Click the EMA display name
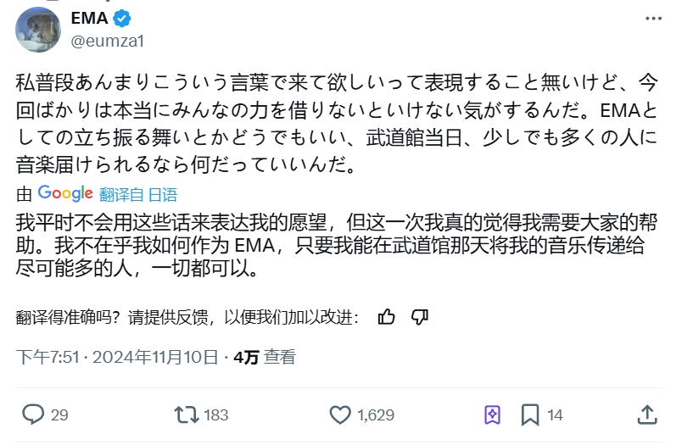This screenshot has height=445, width=682. pos(89,17)
